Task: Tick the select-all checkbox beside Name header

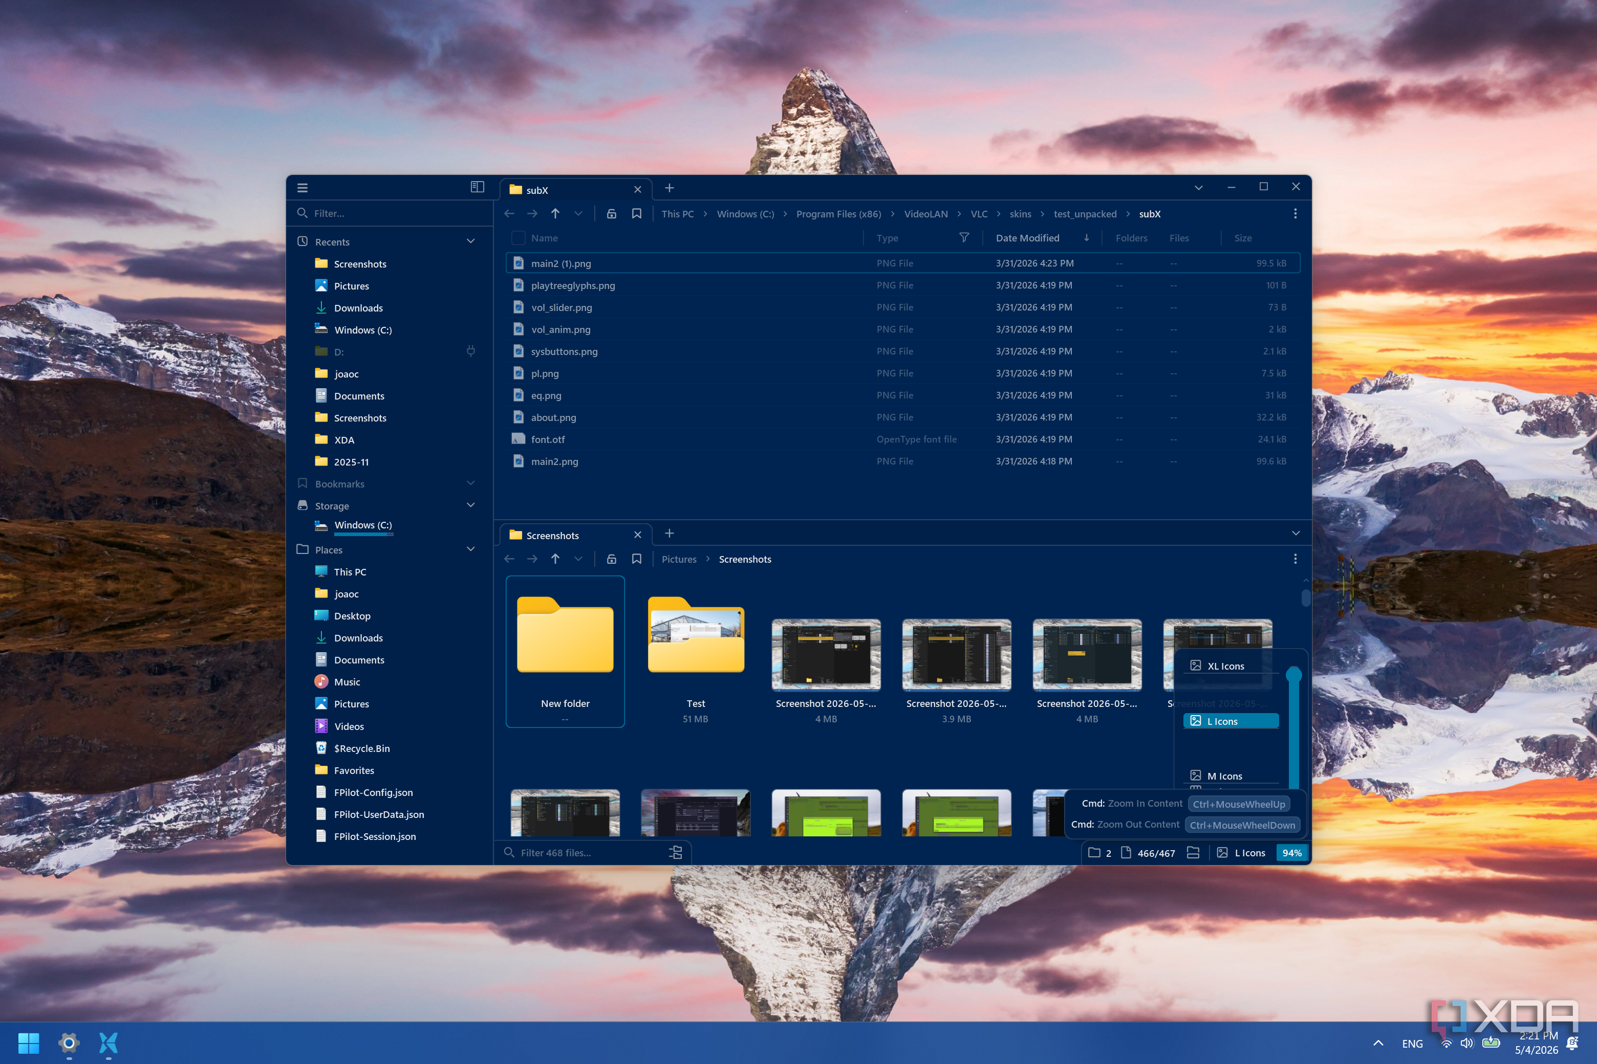Action: [518, 238]
